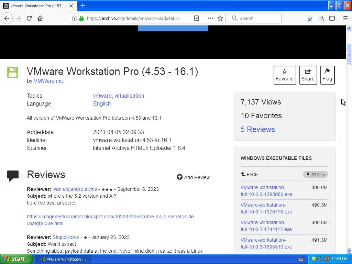Select the identifier vmware-workstation-4.53-to-16.1 text
Viewport: 352px width, 264px height.
click(132, 140)
